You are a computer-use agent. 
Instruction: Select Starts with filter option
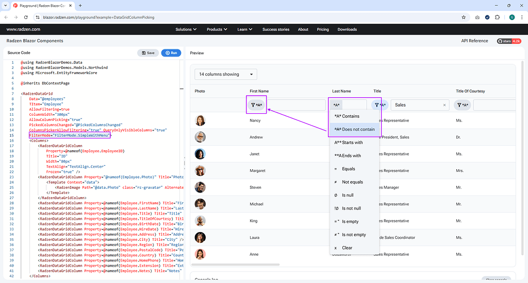(x=355, y=143)
